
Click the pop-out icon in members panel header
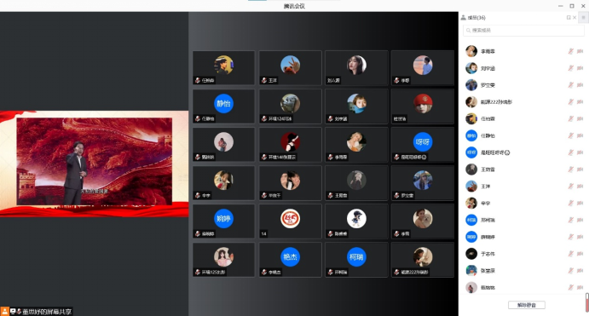point(569,17)
